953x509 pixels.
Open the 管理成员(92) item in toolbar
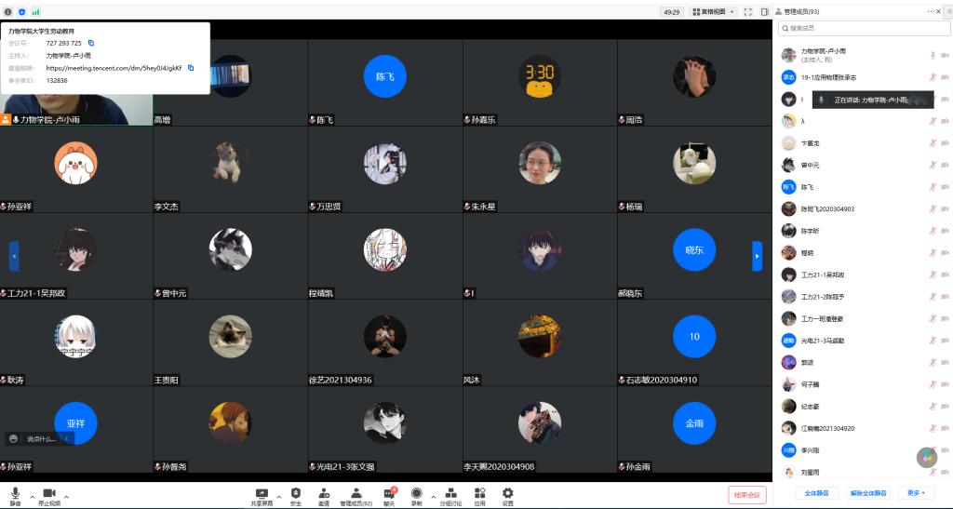click(x=356, y=494)
